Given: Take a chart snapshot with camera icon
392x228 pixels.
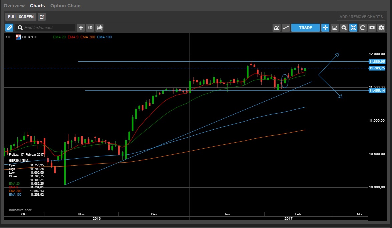Looking at the screenshot, I should click(372, 28).
